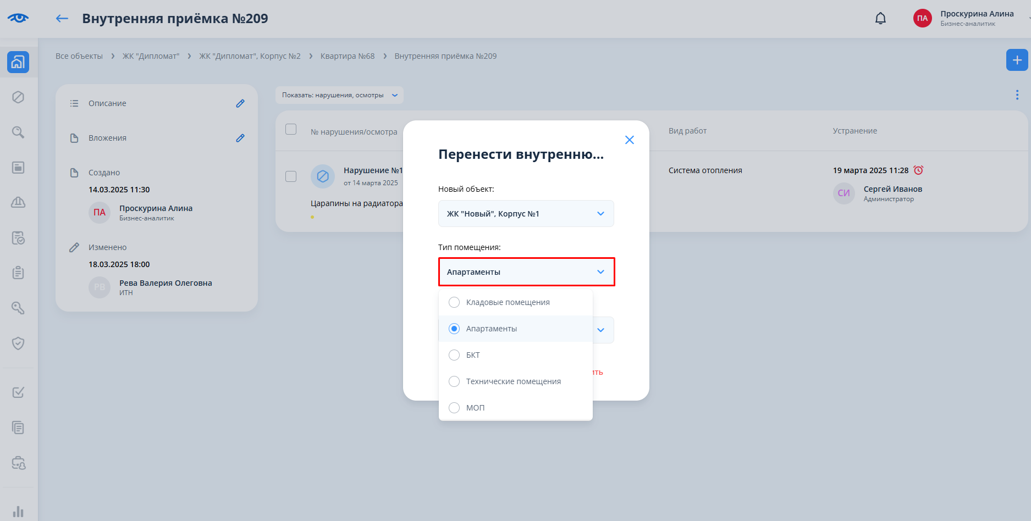The image size is (1031, 521).
Task: Choose the БКТ radio option
Action: tap(454, 355)
